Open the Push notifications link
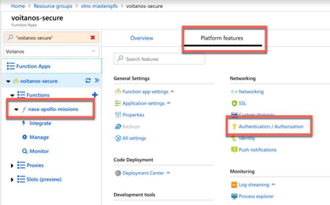This screenshot has height=205, width=330. (x=258, y=150)
